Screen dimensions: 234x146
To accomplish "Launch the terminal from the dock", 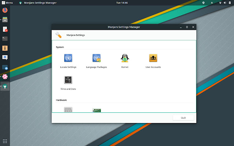I will [5, 39].
